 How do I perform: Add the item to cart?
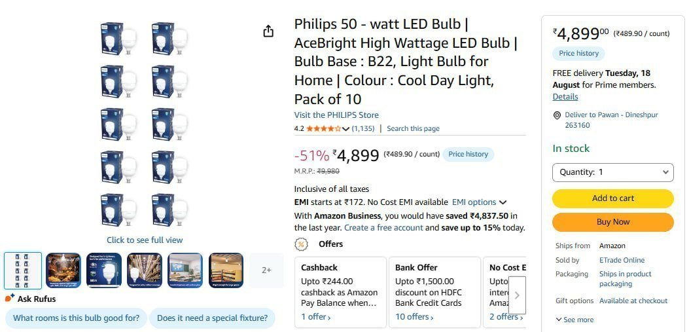[612, 198]
